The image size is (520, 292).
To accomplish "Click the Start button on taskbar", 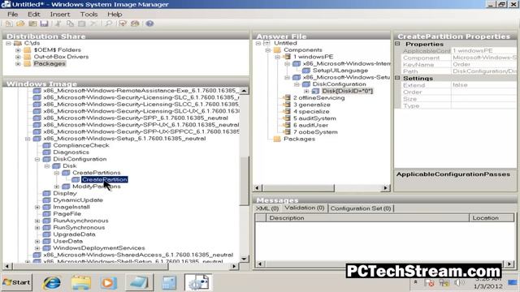I will coord(16,282).
